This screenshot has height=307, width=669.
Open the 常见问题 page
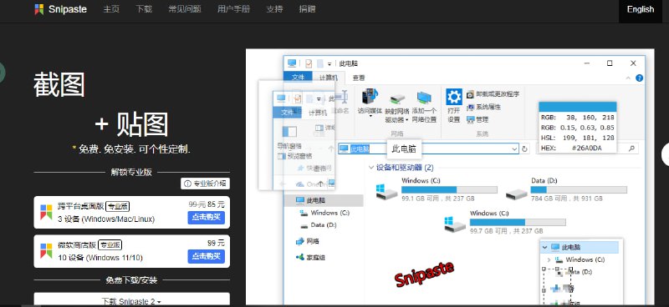click(x=185, y=9)
